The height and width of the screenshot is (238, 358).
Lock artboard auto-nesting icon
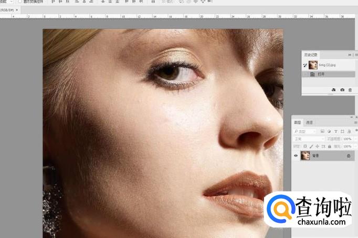(323, 146)
